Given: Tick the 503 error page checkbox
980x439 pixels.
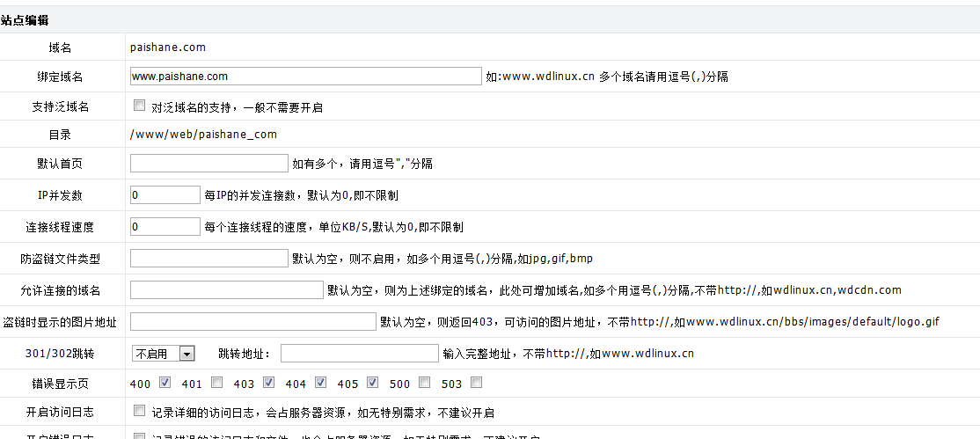Looking at the screenshot, I should point(476,383).
